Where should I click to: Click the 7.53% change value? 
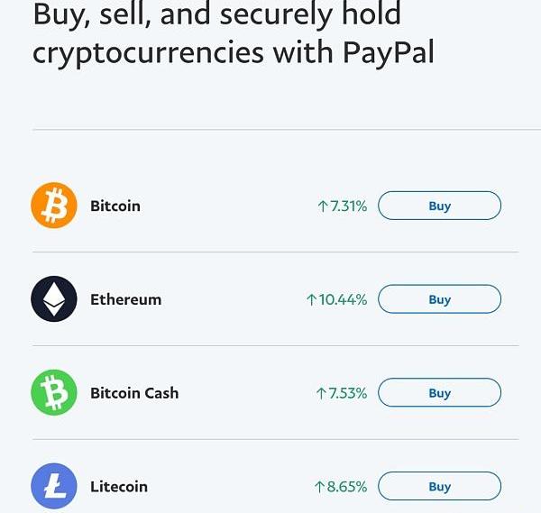point(348,393)
